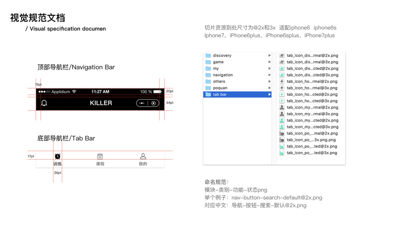Viewport: 401px width, 226px height.
Task: Expand the poquan folder arrow
Action: pos(269,88)
